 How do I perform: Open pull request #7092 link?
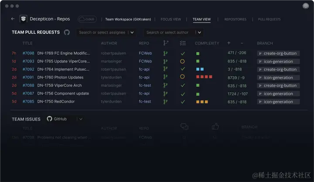tap(28, 69)
